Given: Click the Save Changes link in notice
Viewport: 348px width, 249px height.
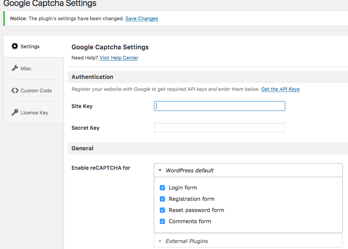Looking at the screenshot, I should (x=141, y=18).
